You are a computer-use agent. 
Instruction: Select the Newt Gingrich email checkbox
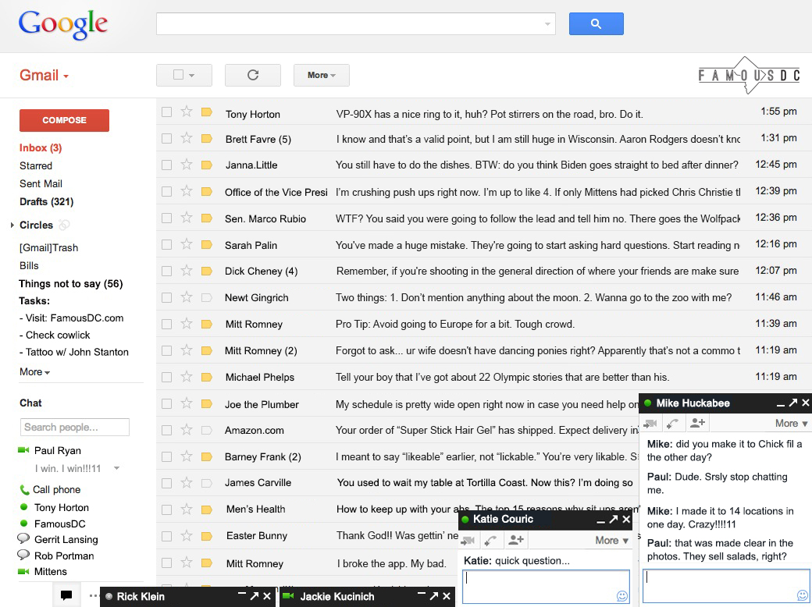click(166, 297)
